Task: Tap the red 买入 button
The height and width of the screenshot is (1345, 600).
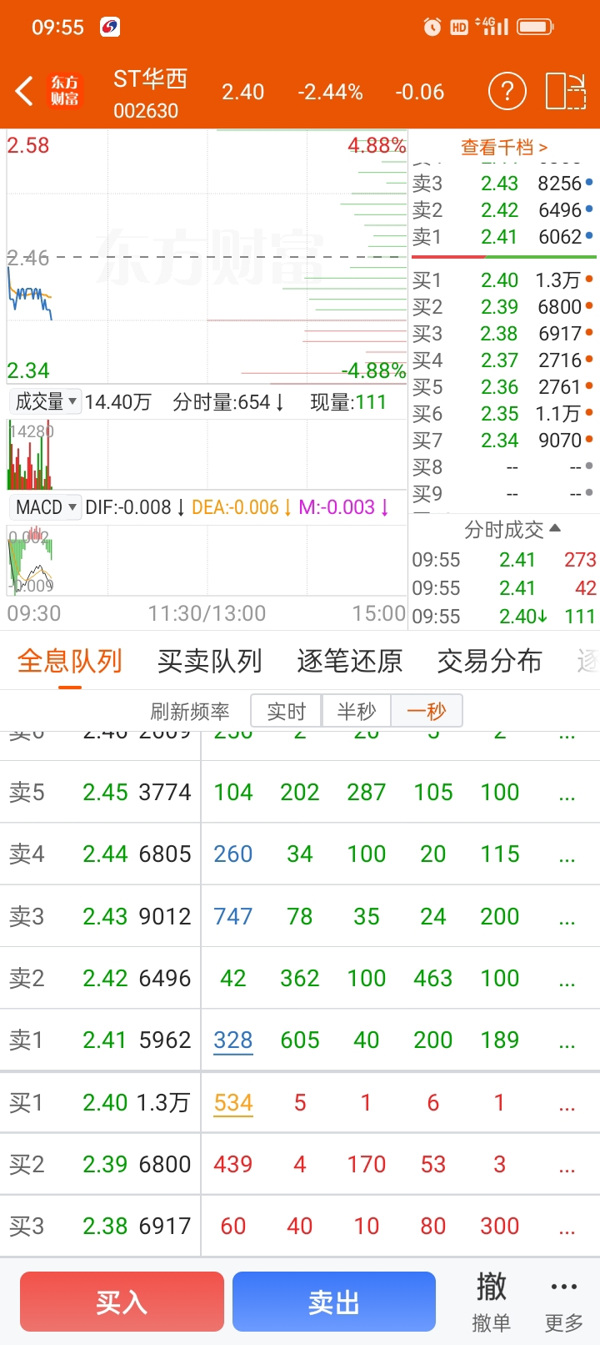Action: point(122,1302)
